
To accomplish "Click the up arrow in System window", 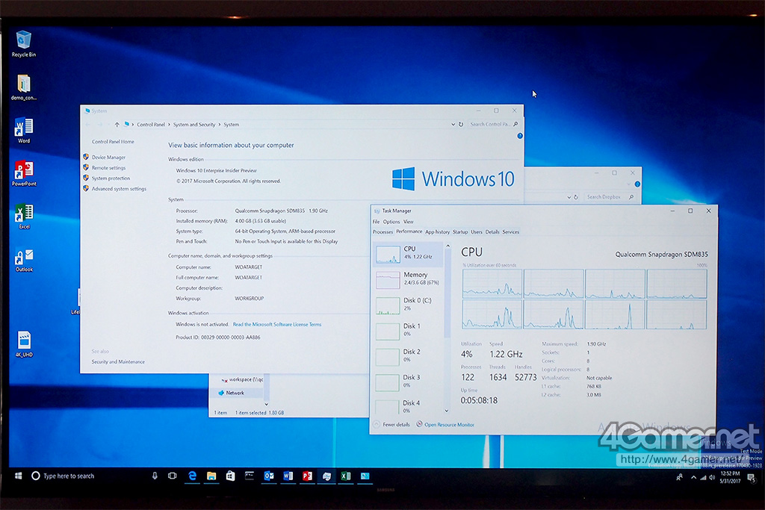I will 117,125.
